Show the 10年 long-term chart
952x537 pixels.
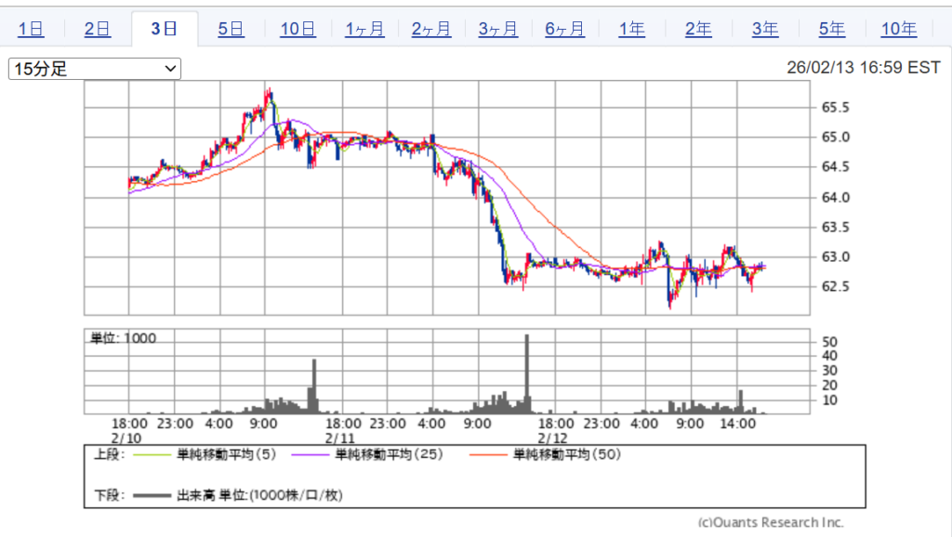tap(899, 29)
